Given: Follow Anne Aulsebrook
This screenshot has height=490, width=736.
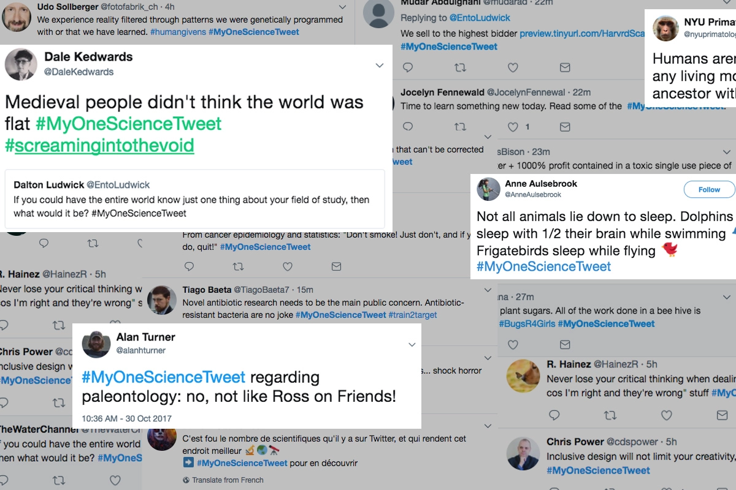Looking at the screenshot, I should point(709,189).
